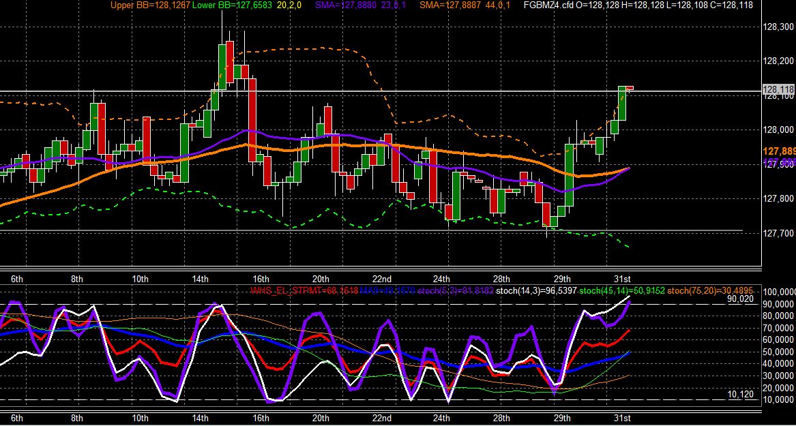
Task: Click the 100,0000 oscillator axis label
Action: pyautogui.click(x=779, y=292)
